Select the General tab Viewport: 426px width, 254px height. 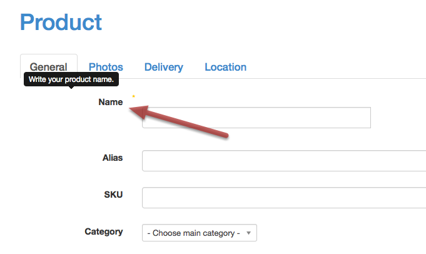pyautogui.click(x=49, y=66)
